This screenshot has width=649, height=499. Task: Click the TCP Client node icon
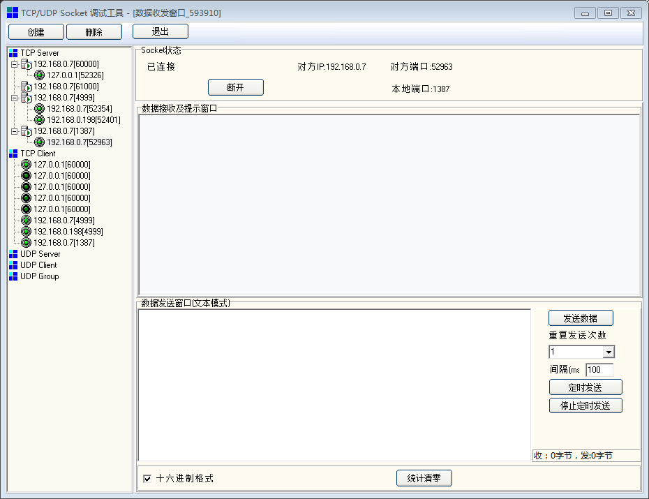[x=13, y=154]
